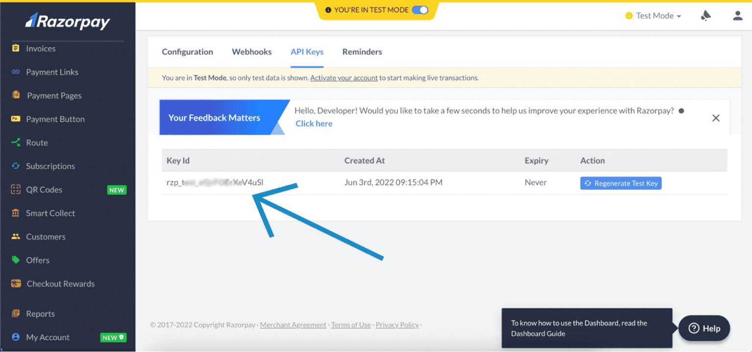Click the NEW badge beside My Account

[114, 337]
